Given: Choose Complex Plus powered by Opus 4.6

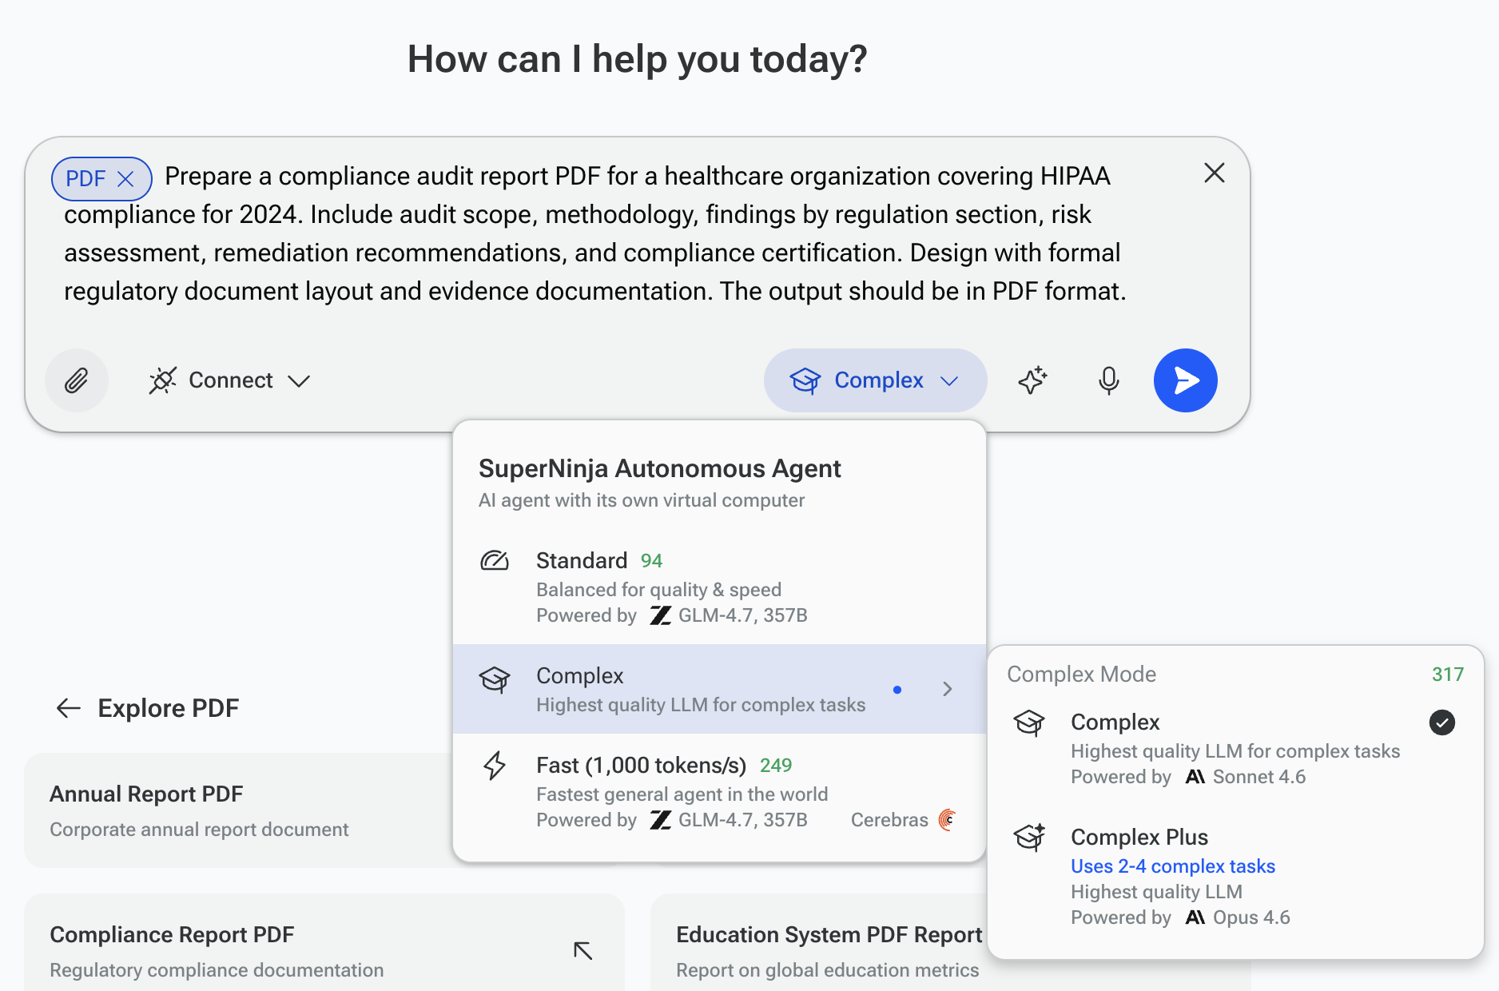Looking at the screenshot, I should click(1235, 877).
